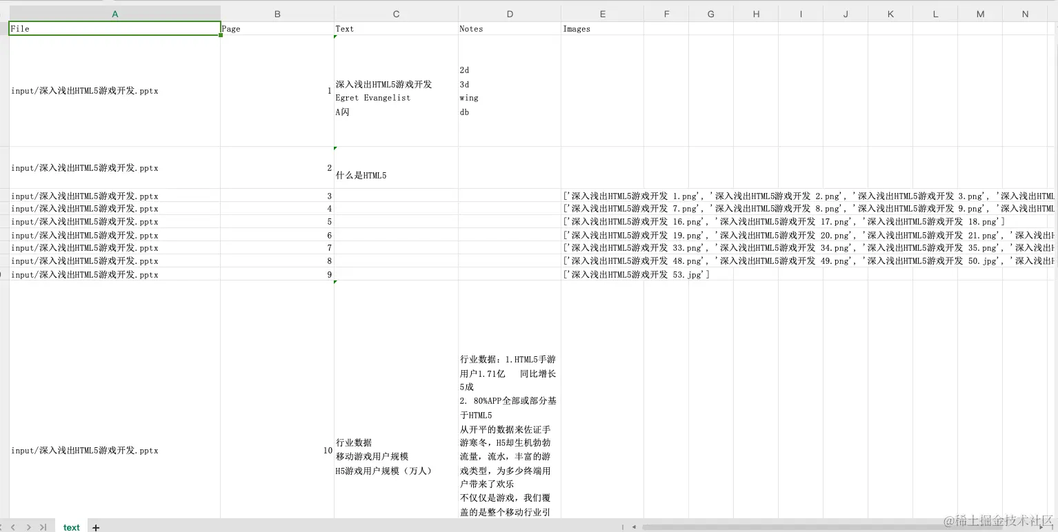Select column E header
Viewport: 1058px width, 532px height.
603,14
